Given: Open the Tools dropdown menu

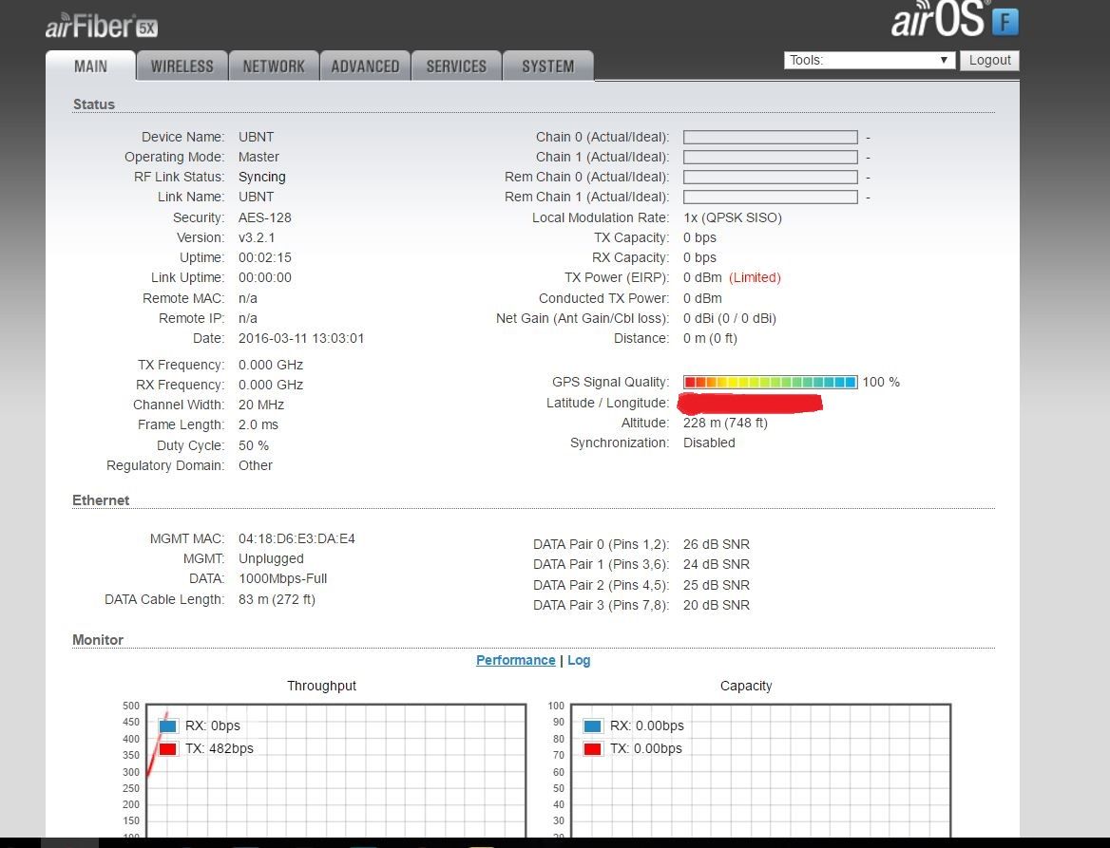Looking at the screenshot, I should coord(869,60).
